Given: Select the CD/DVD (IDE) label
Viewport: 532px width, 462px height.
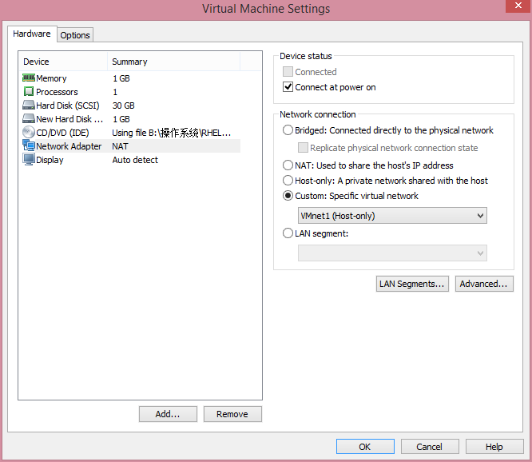Looking at the screenshot, I should pyautogui.click(x=62, y=133).
